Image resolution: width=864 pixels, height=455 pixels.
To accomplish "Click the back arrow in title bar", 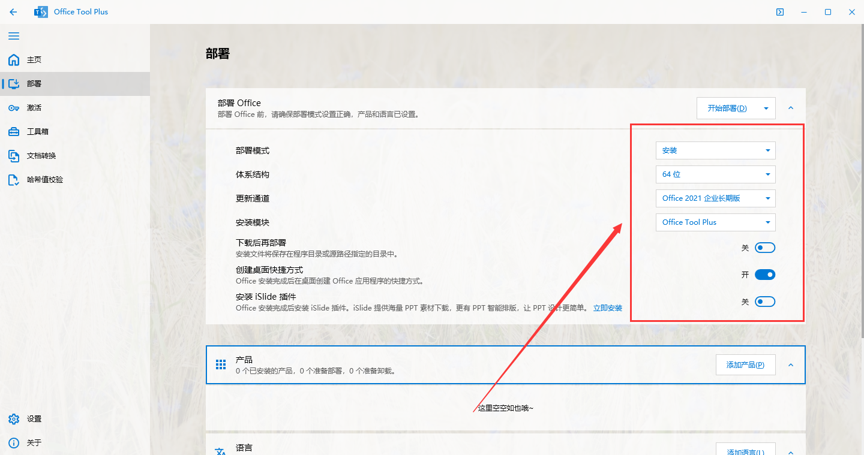I will tap(13, 11).
